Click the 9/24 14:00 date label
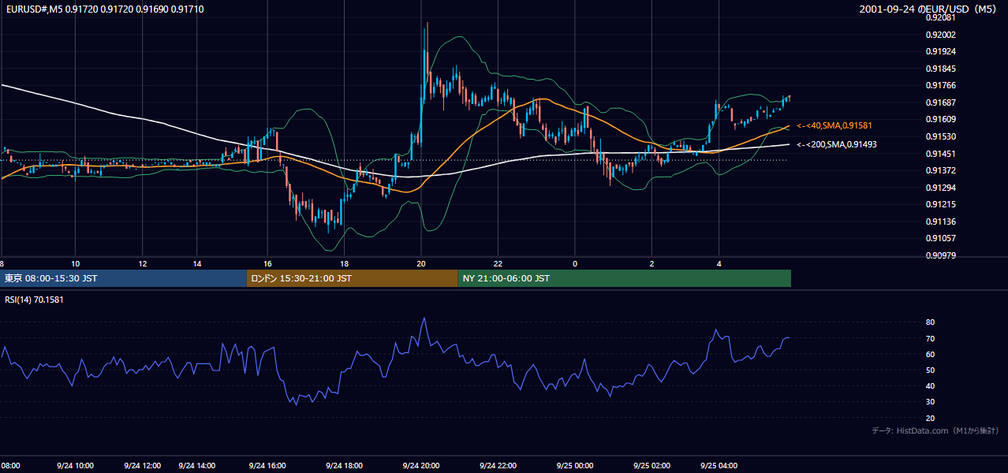The width and height of the screenshot is (1008, 473). 197,466
